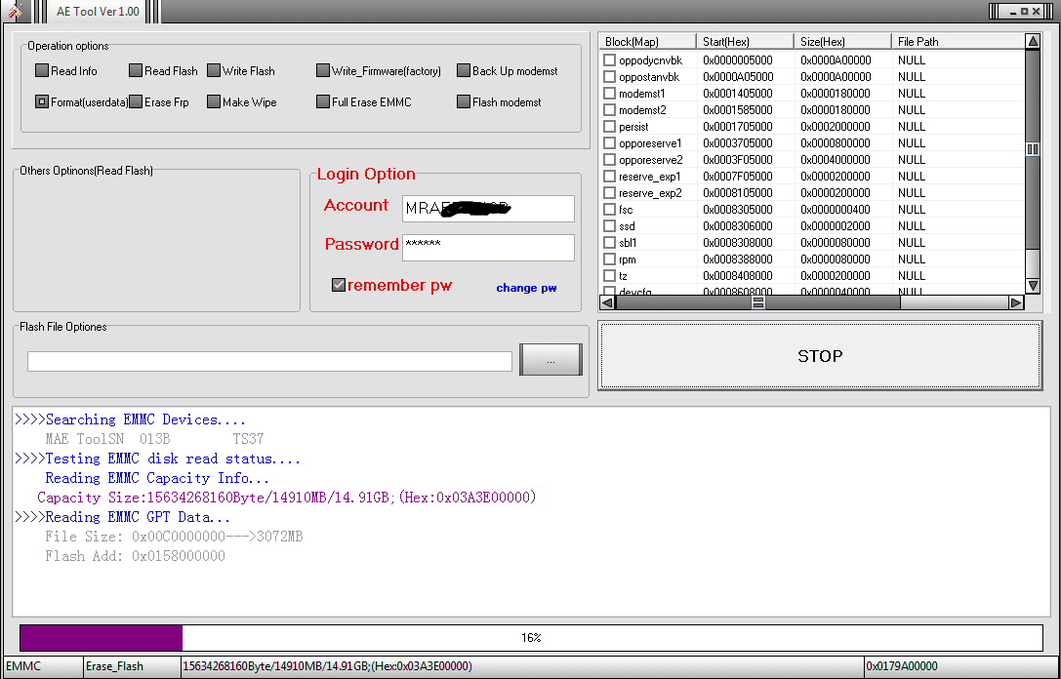The height and width of the screenshot is (679, 1061).
Task: Click the AE Tool app icon in title bar
Action: click(x=15, y=10)
